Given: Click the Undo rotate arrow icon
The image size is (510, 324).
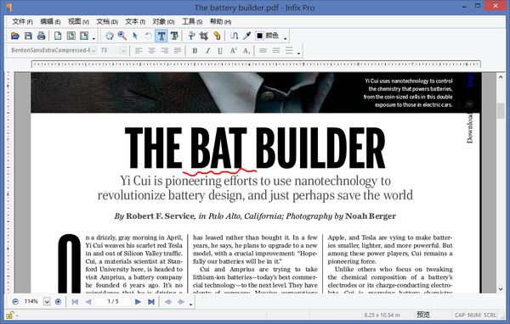Looking at the screenshot, I should [148, 36].
